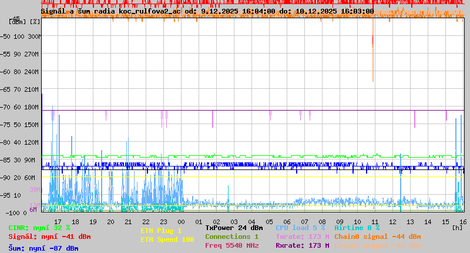Click hour '17' on the time axis
This screenshot has height=253, width=470.
pyautogui.click(x=58, y=222)
